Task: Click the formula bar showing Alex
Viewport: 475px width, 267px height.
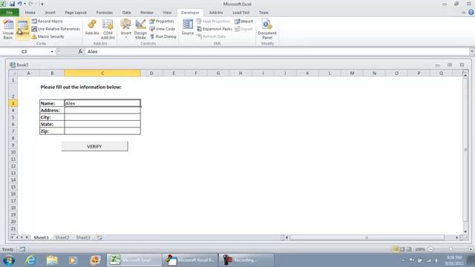Action: 277,52
